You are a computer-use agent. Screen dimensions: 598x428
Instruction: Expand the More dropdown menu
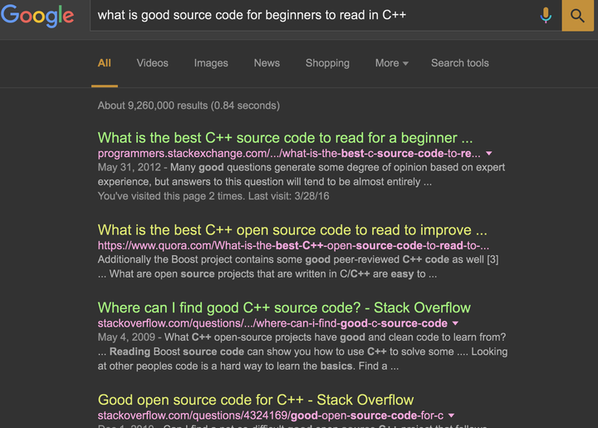pos(391,63)
